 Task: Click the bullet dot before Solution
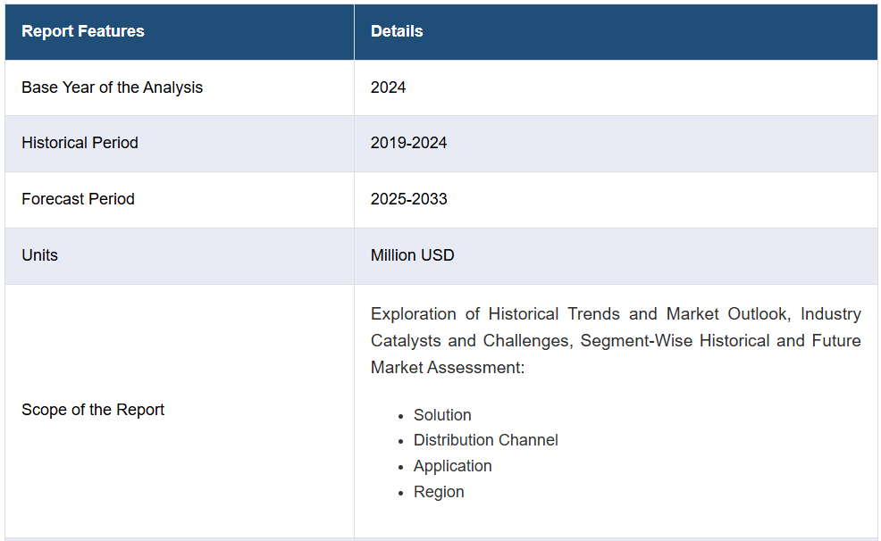tap(400, 416)
